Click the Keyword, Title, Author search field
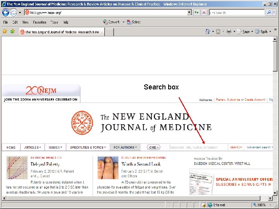The width and height of the screenshot is (279, 209). coord(199,147)
